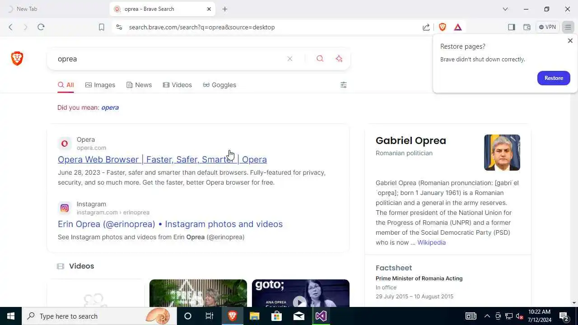The width and height of the screenshot is (578, 325).
Task: Open the Brave Wallet icon
Action: coord(527,27)
